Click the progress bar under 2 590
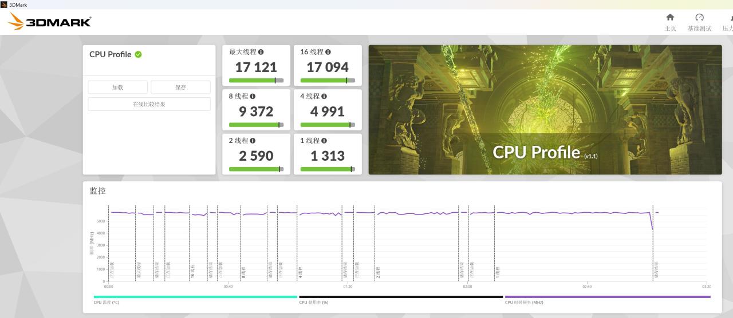The width and height of the screenshot is (733, 318). coord(256,169)
